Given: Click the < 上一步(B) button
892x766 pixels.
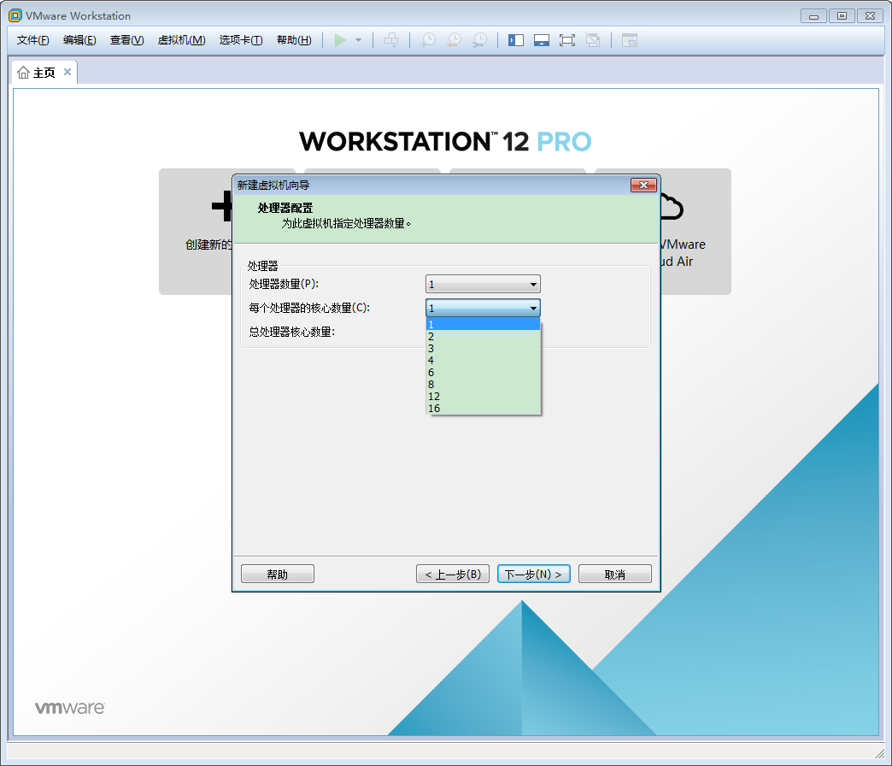Looking at the screenshot, I should (453, 573).
